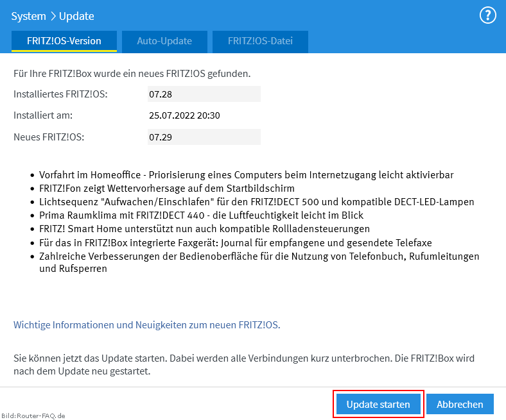
Task: Click label Installiert am:
Action: click(x=43, y=115)
